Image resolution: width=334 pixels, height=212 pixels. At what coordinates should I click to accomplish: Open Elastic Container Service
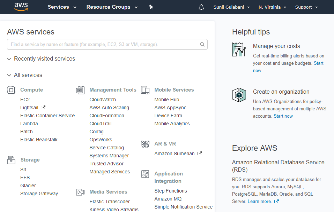47,116
